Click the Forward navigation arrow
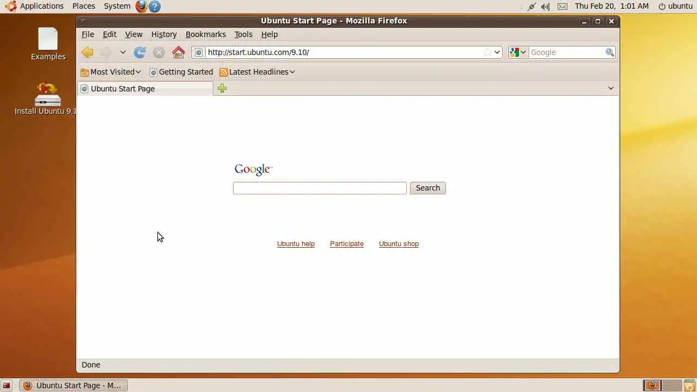The width and height of the screenshot is (697, 392). (106, 52)
